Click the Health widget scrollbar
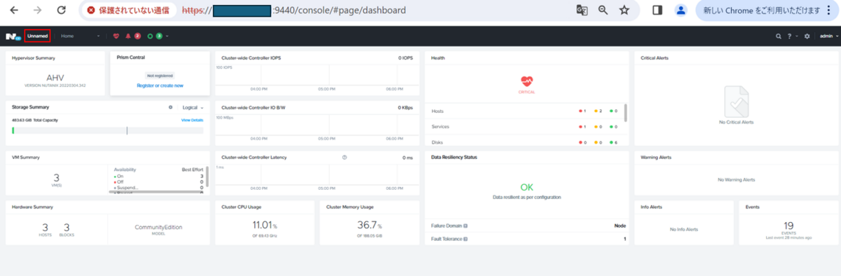This screenshot has height=276, width=841. (625, 112)
